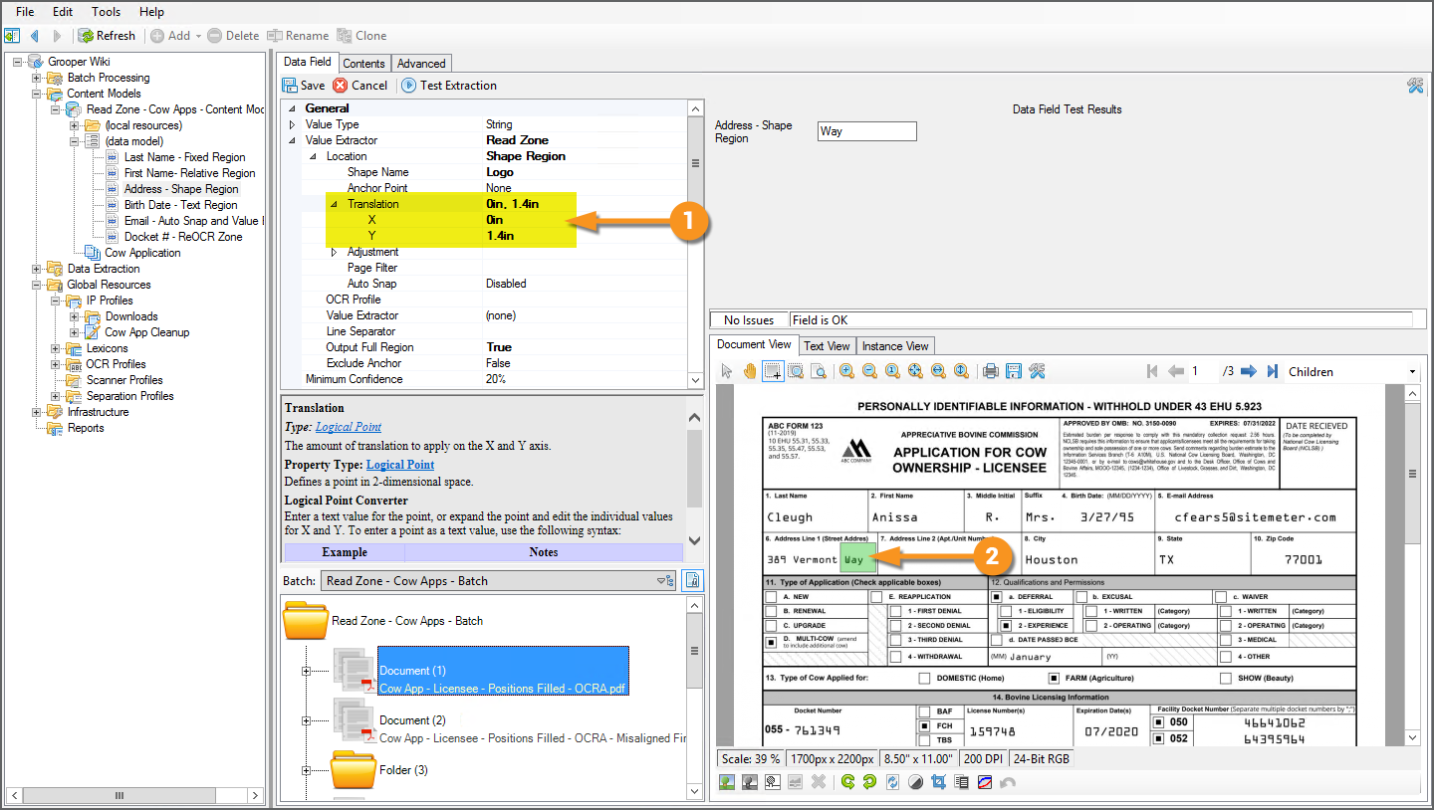Click the invert contrast circle icon
The width and height of the screenshot is (1434, 810).
[916, 782]
